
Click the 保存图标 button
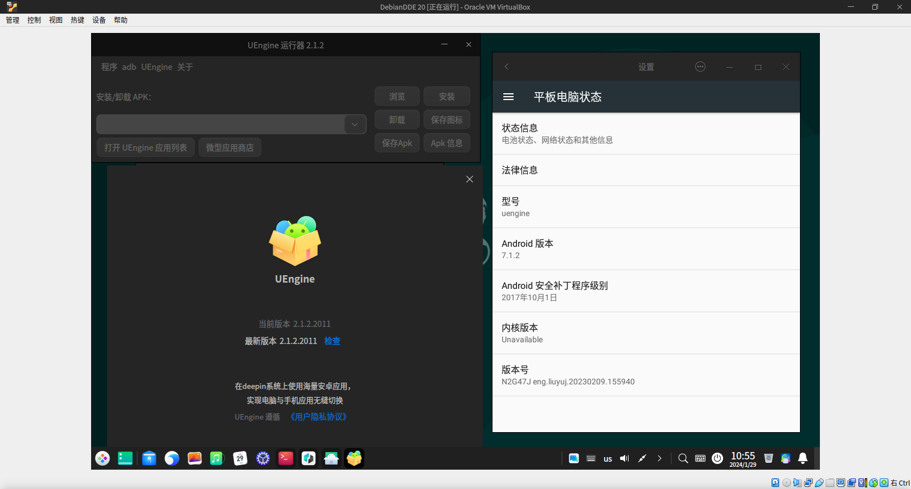pos(447,120)
